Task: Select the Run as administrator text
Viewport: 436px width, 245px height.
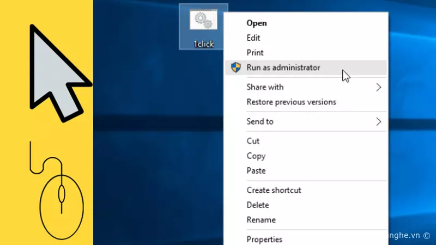Action: coord(283,68)
